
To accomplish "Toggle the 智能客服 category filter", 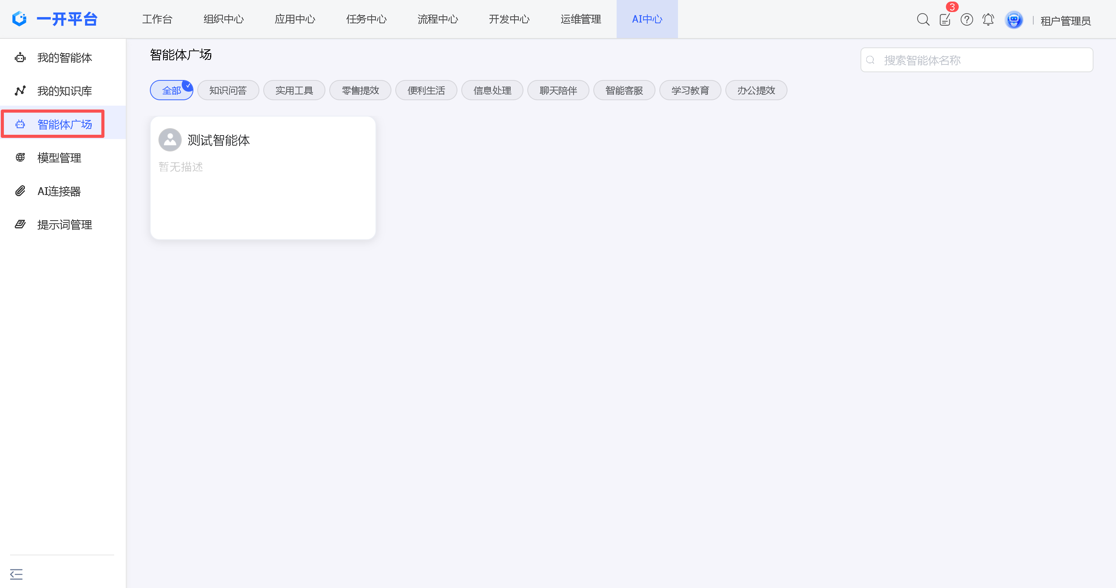I will coord(624,90).
